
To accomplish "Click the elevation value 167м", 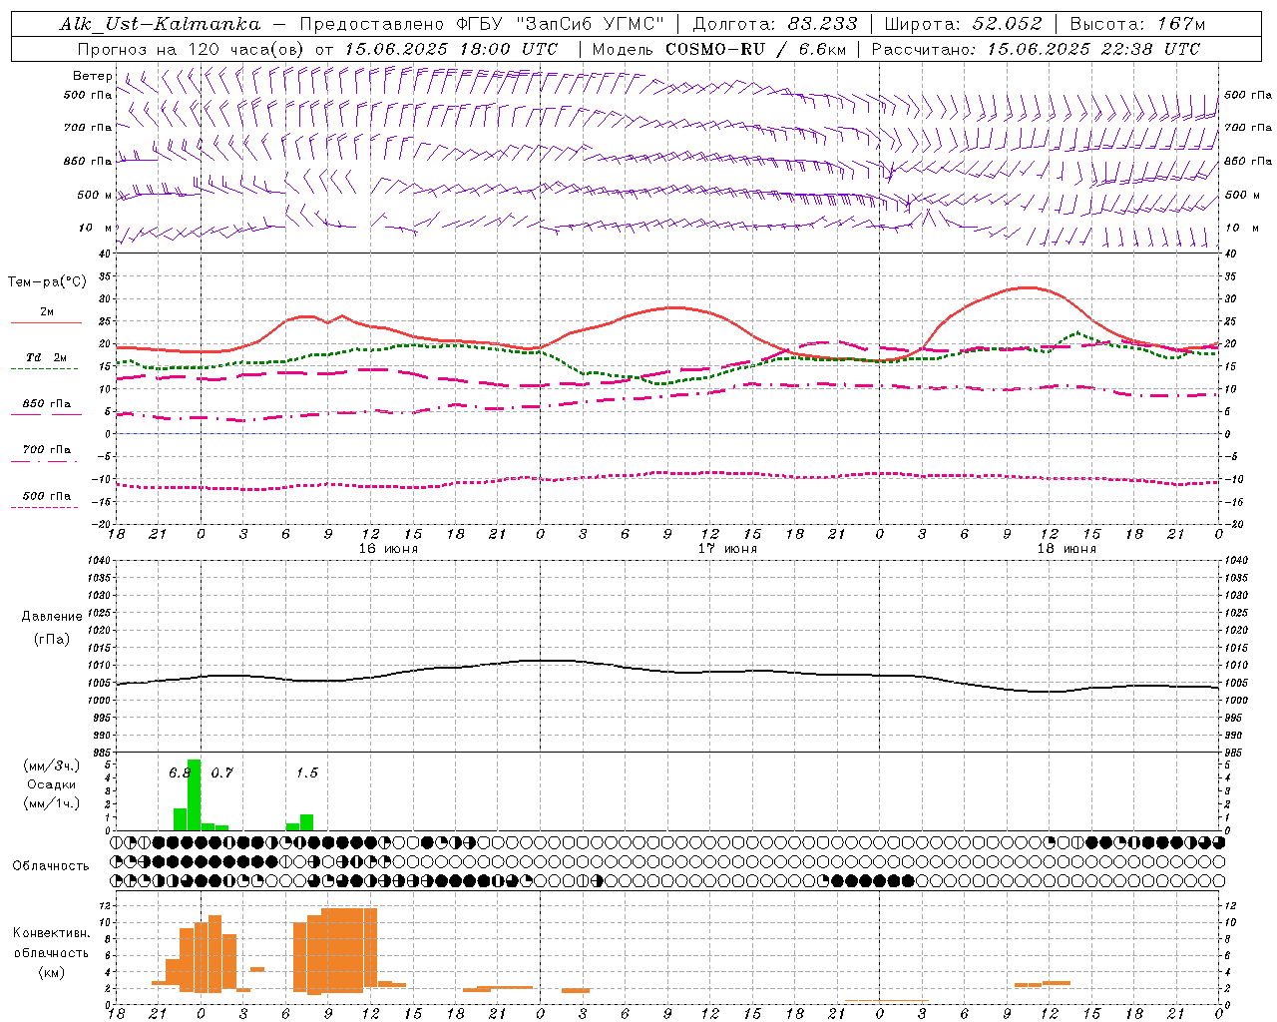I will pyautogui.click(x=1181, y=24).
